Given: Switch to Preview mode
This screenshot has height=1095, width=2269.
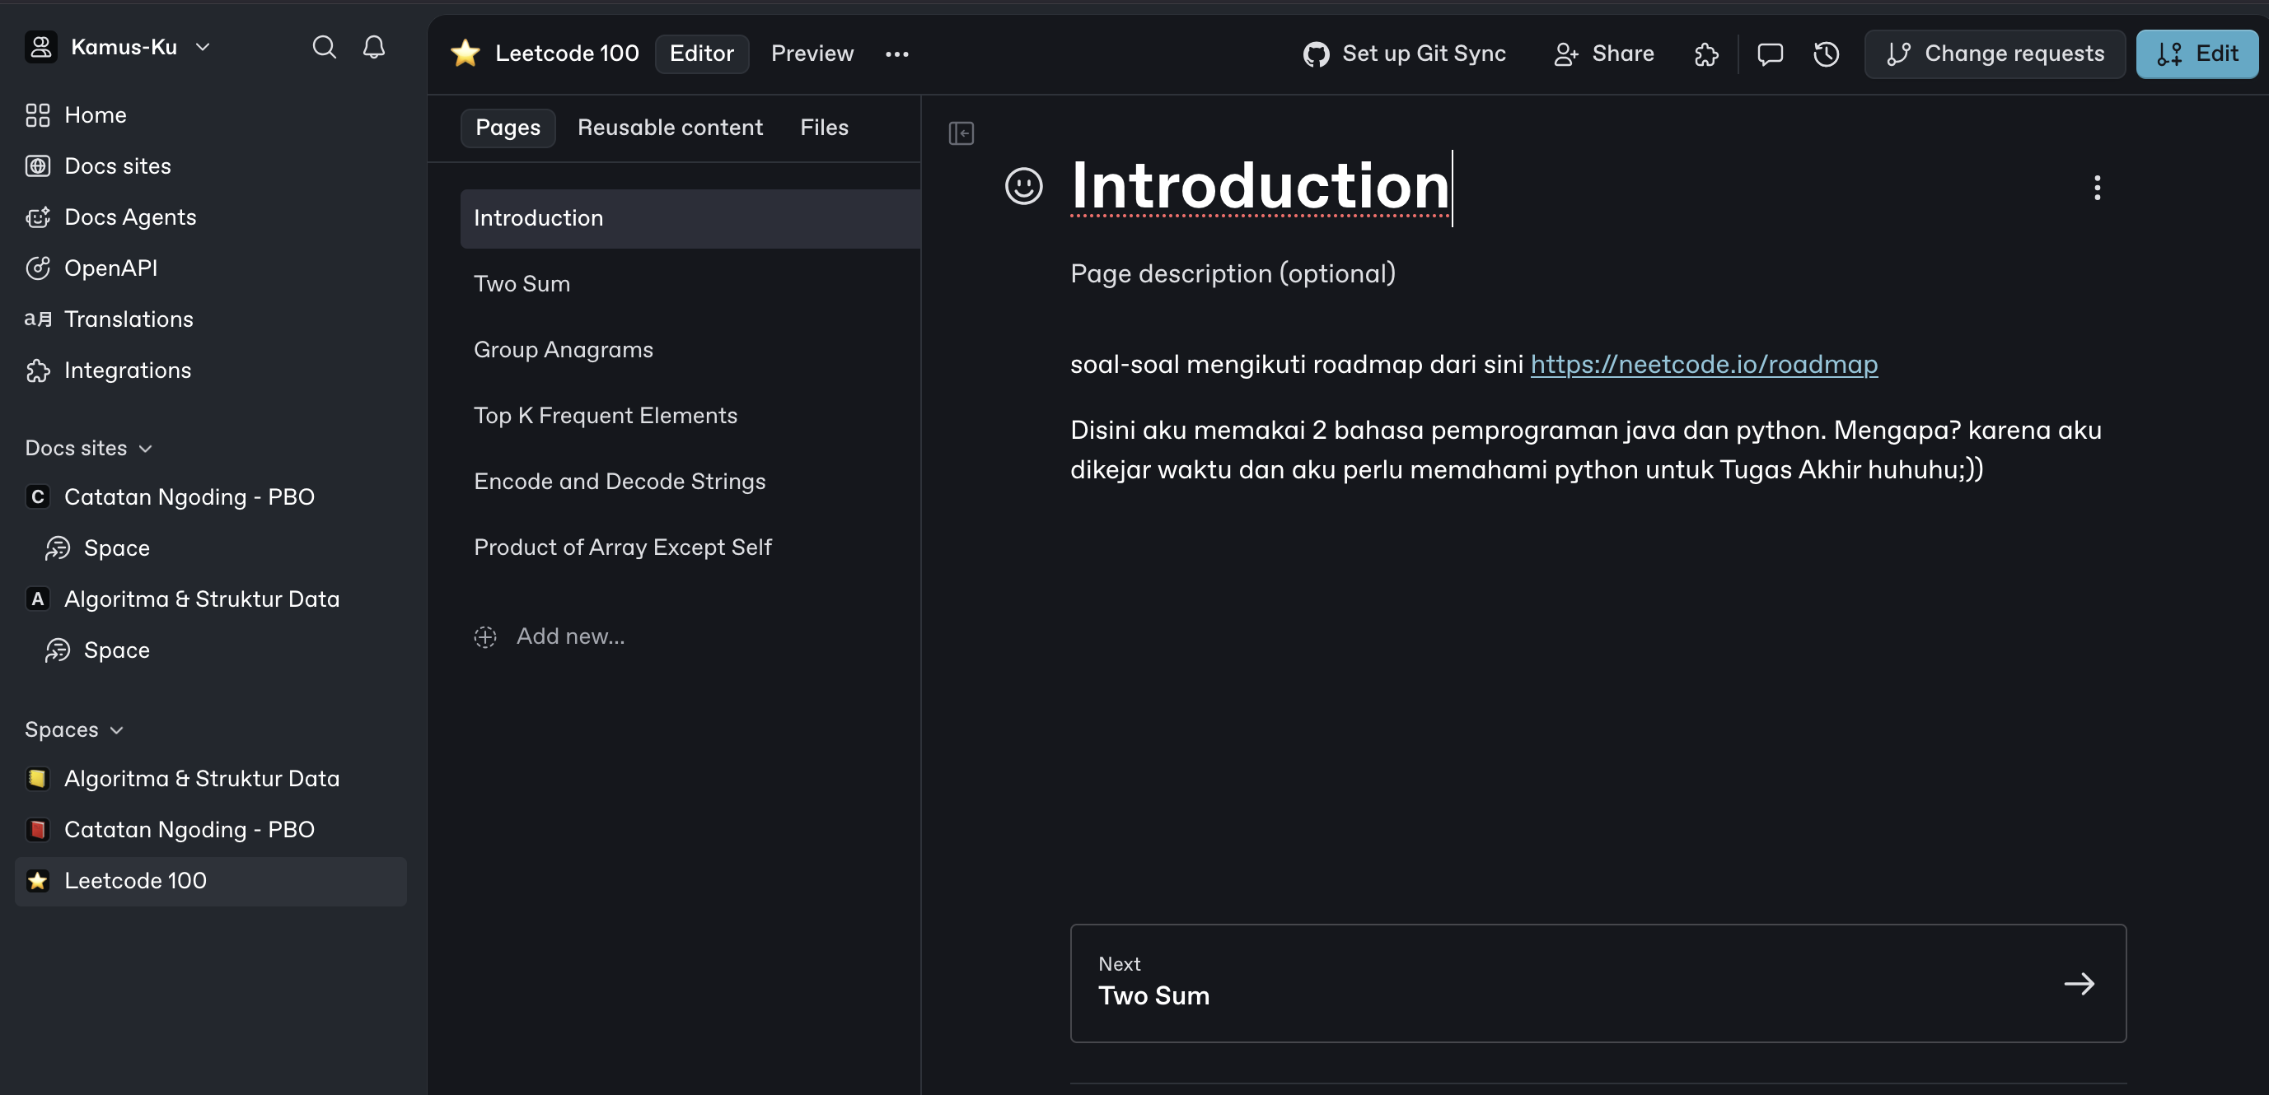Looking at the screenshot, I should 812,53.
